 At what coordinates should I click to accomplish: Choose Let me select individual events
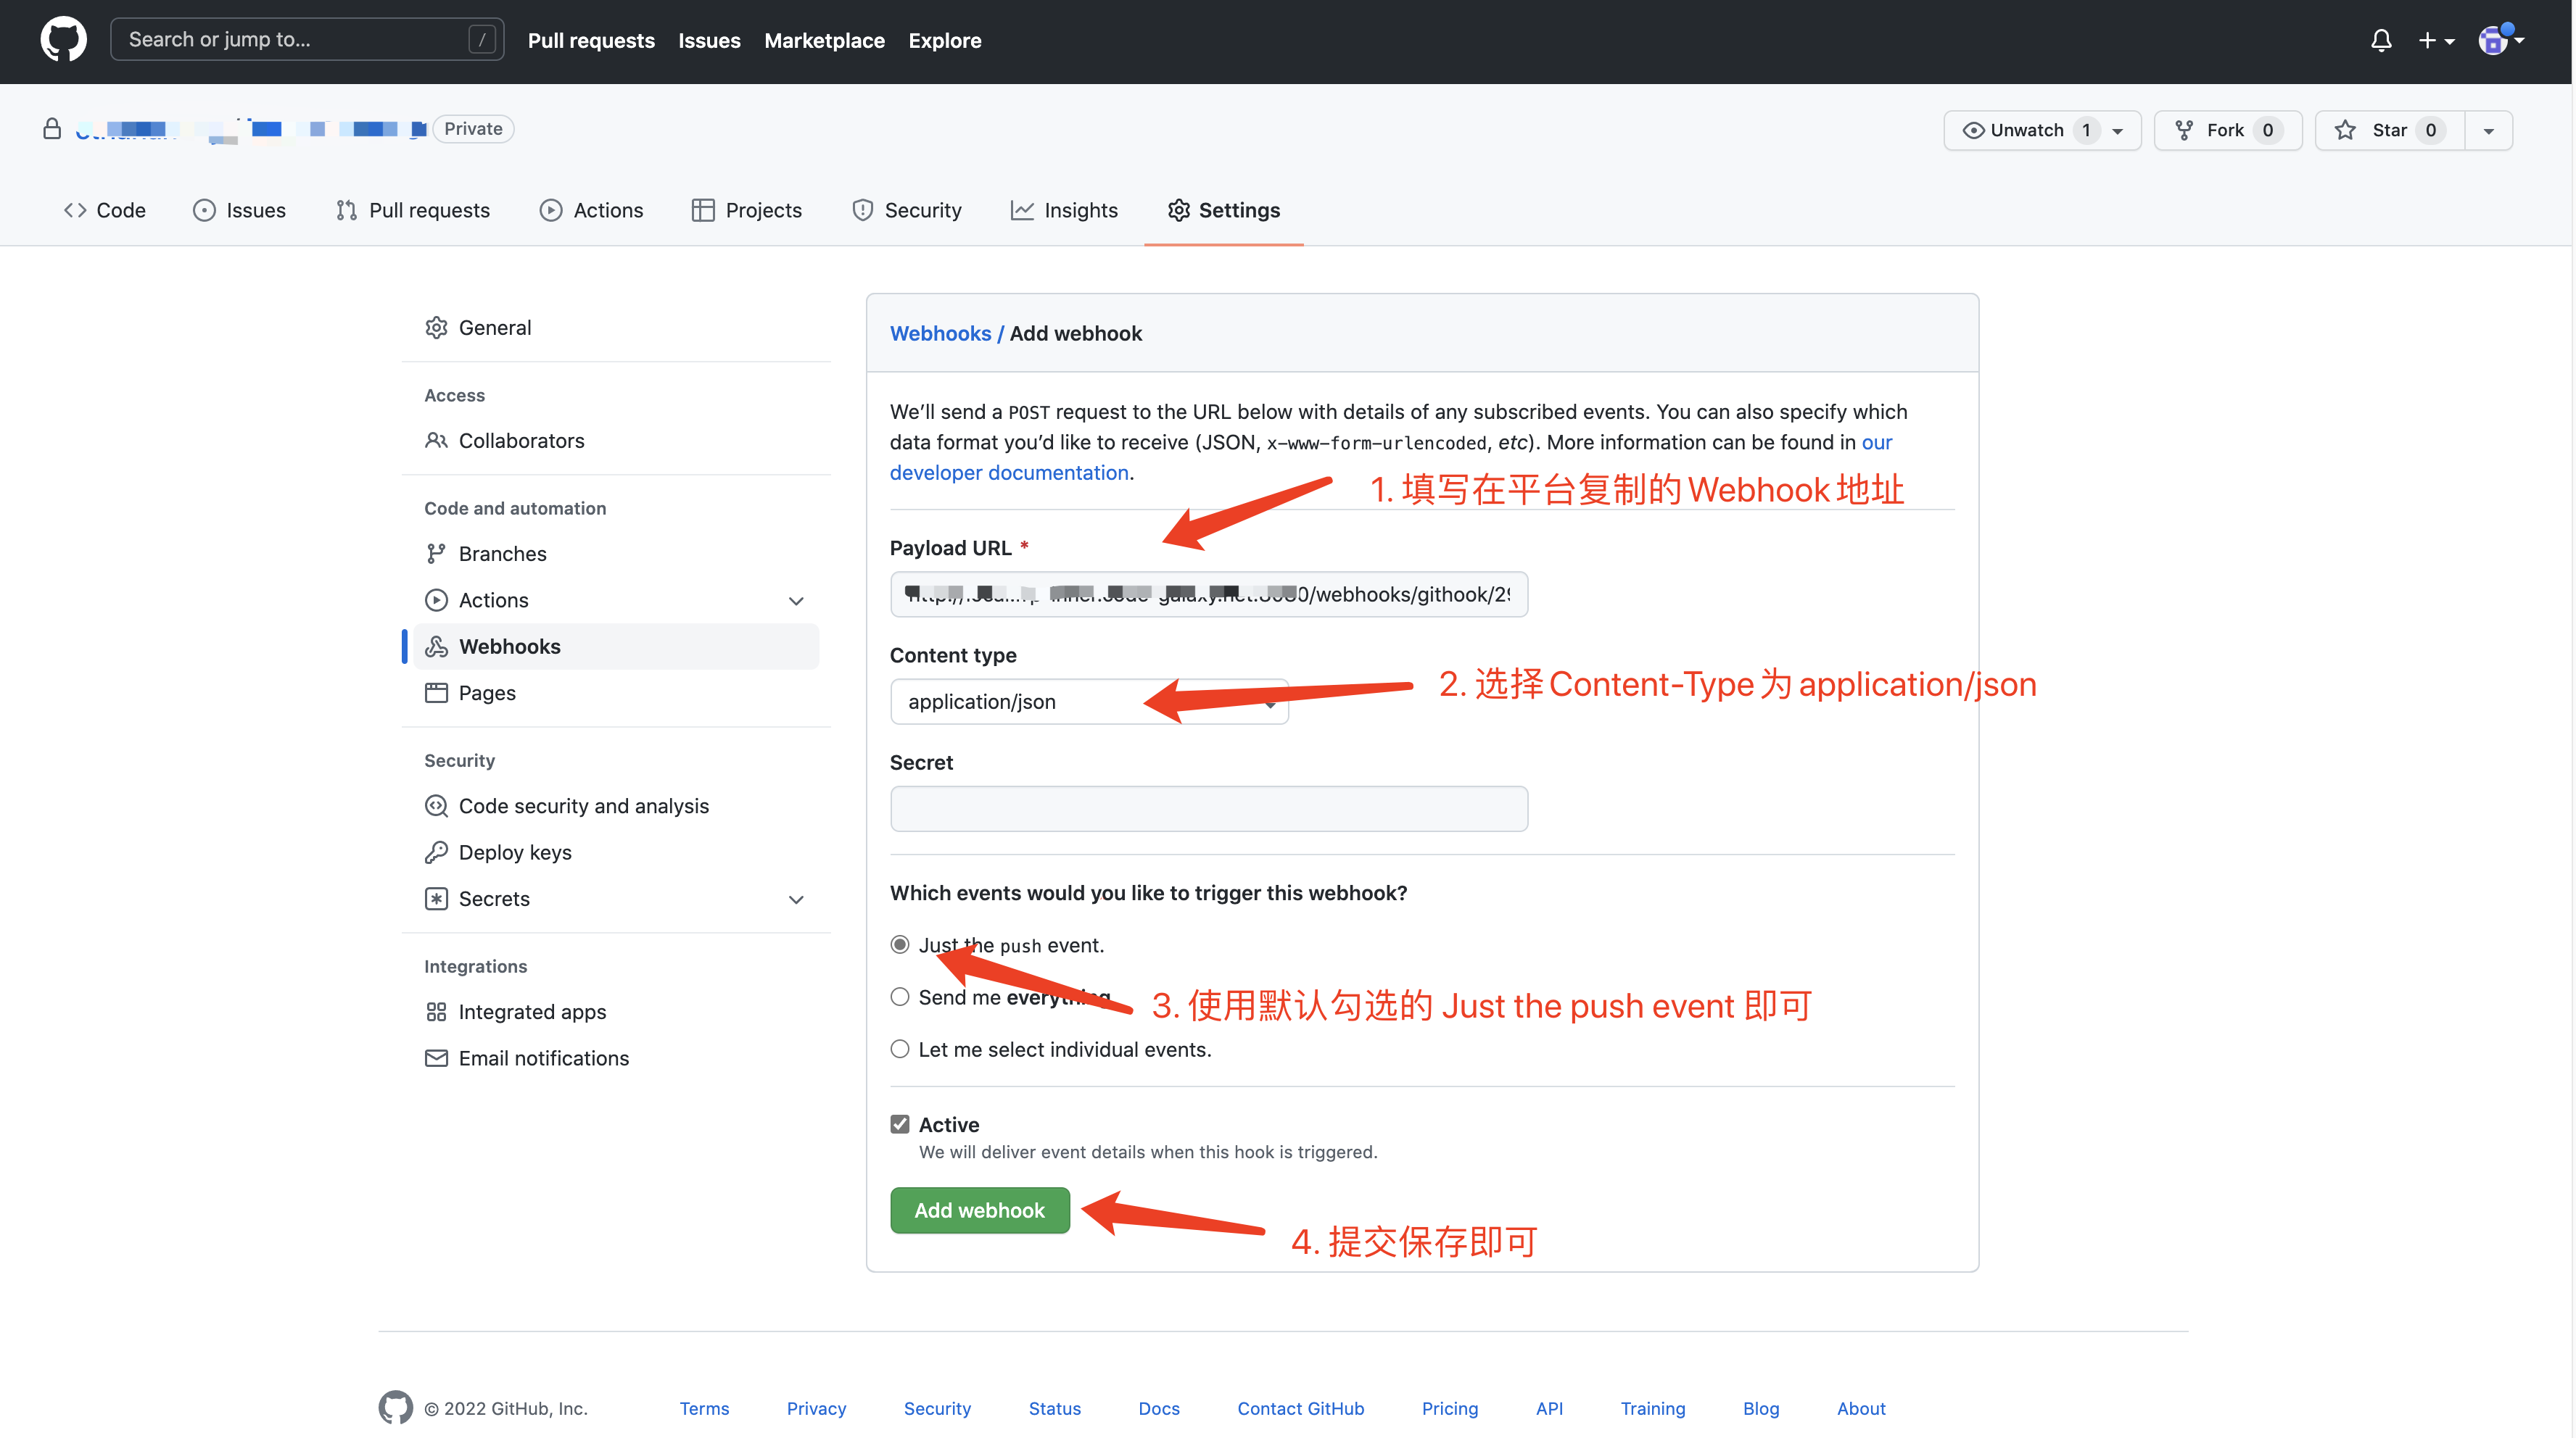[899, 1048]
